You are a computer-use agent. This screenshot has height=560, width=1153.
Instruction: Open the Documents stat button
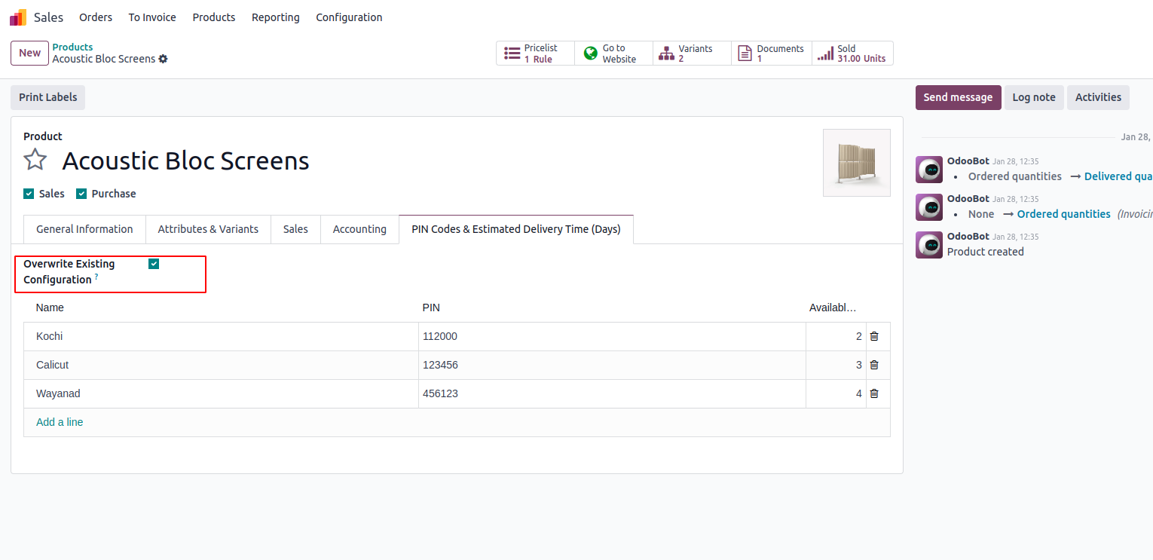771,54
